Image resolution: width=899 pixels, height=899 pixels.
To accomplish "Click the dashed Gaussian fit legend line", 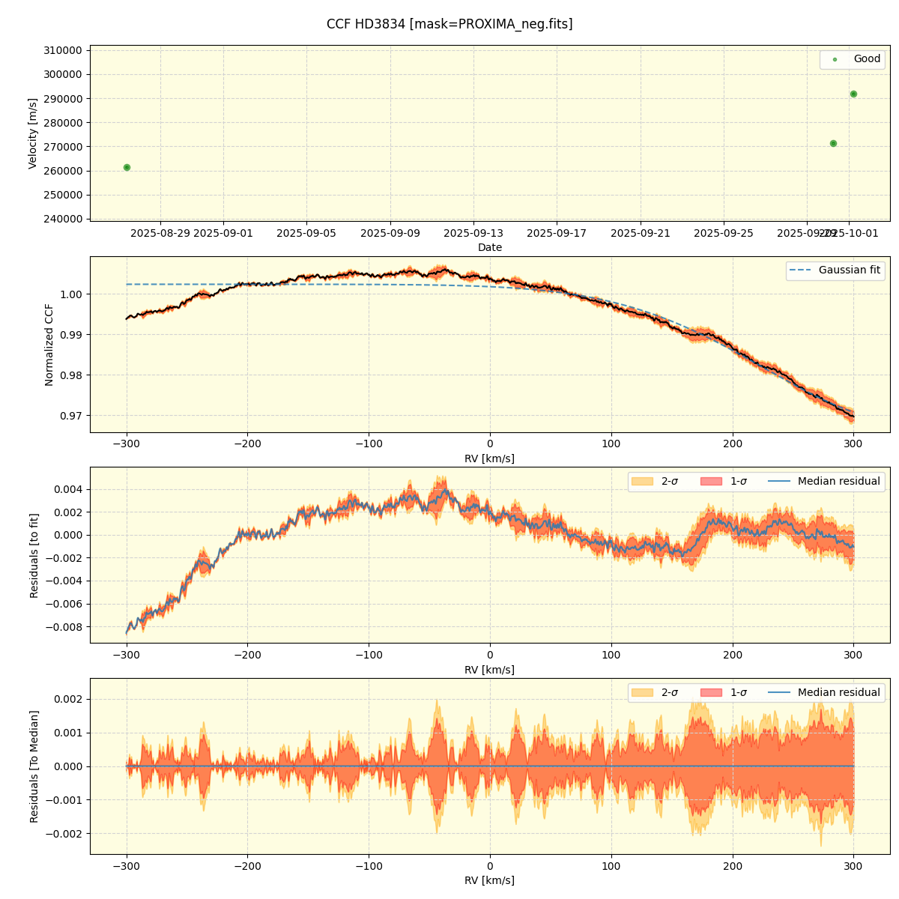I will [x=800, y=270].
